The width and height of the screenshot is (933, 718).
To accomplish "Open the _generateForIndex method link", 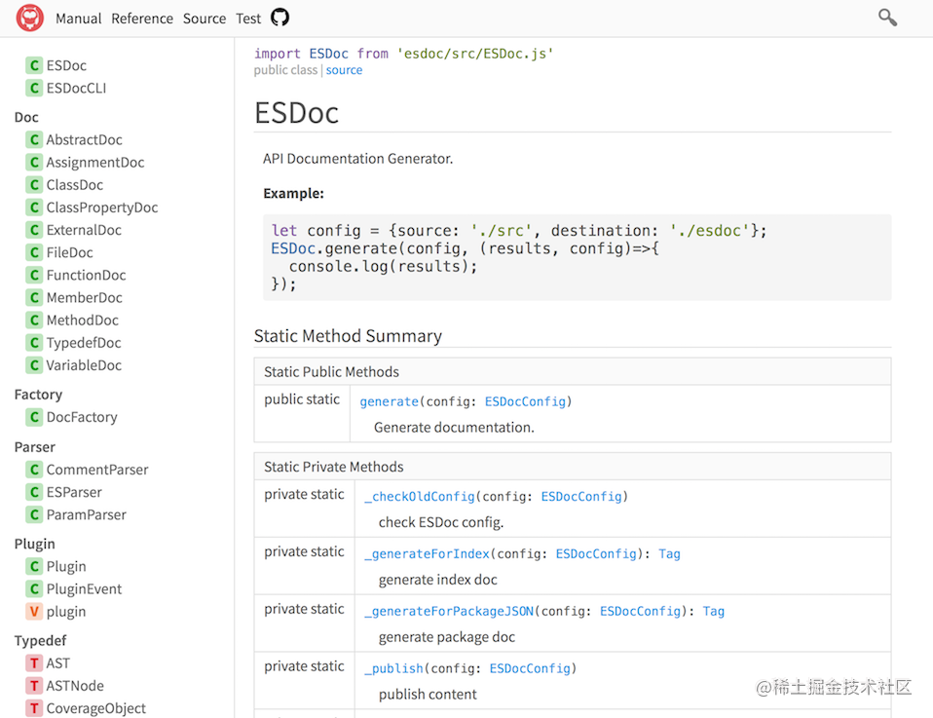I will coord(427,554).
